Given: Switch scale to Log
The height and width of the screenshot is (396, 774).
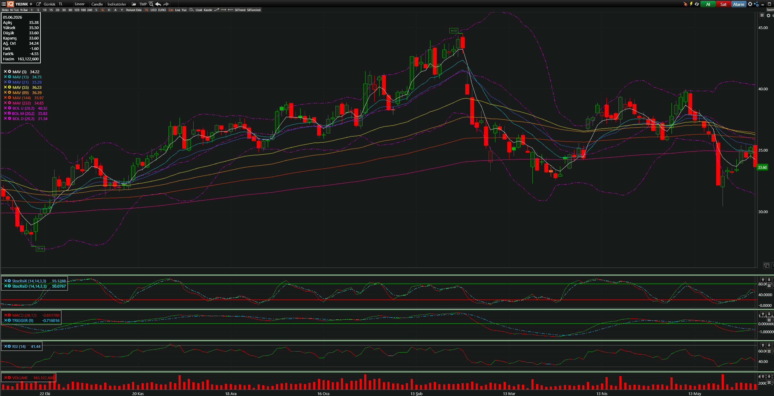Looking at the screenshot, I should pyautogui.click(x=177, y=10).
